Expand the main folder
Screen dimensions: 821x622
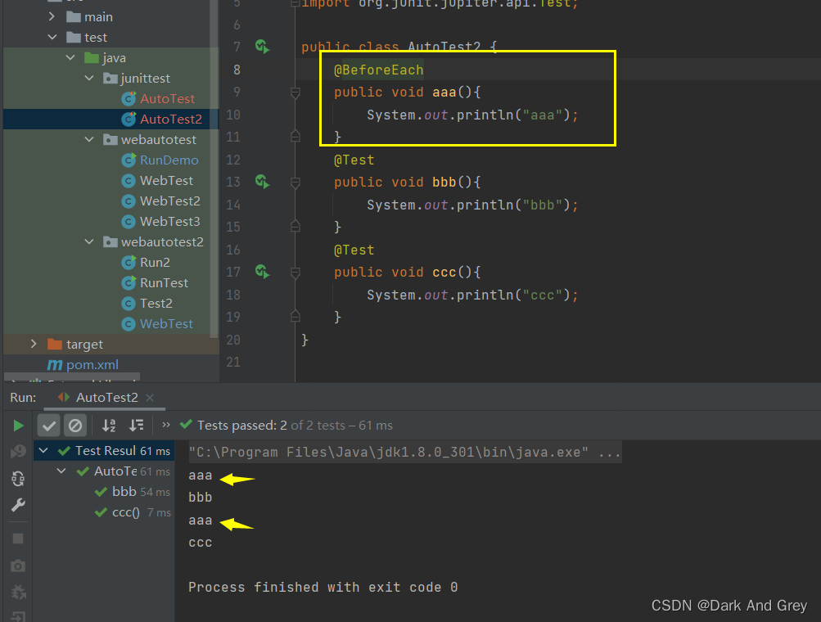click(52, 16)
